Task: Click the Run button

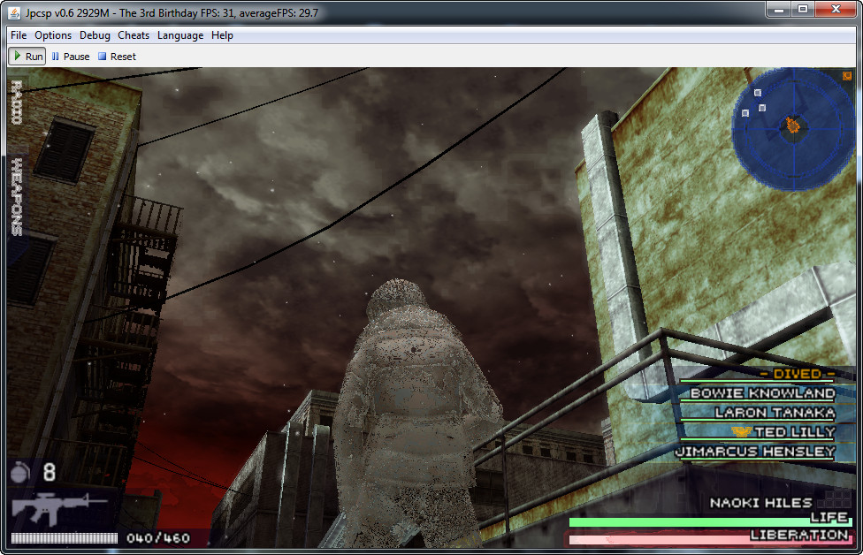Action: coord(27,57)
